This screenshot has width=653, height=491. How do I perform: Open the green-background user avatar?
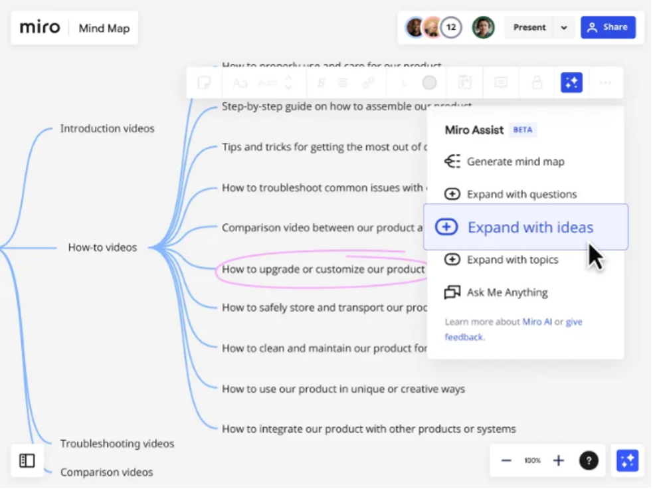click(x=483, y=27)
